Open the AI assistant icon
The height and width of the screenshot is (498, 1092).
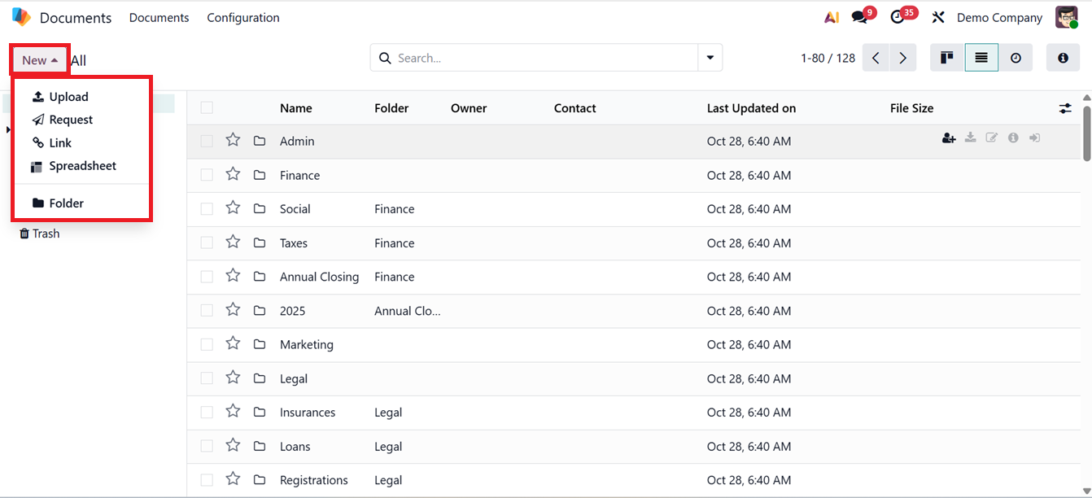(x=831, y=17)
